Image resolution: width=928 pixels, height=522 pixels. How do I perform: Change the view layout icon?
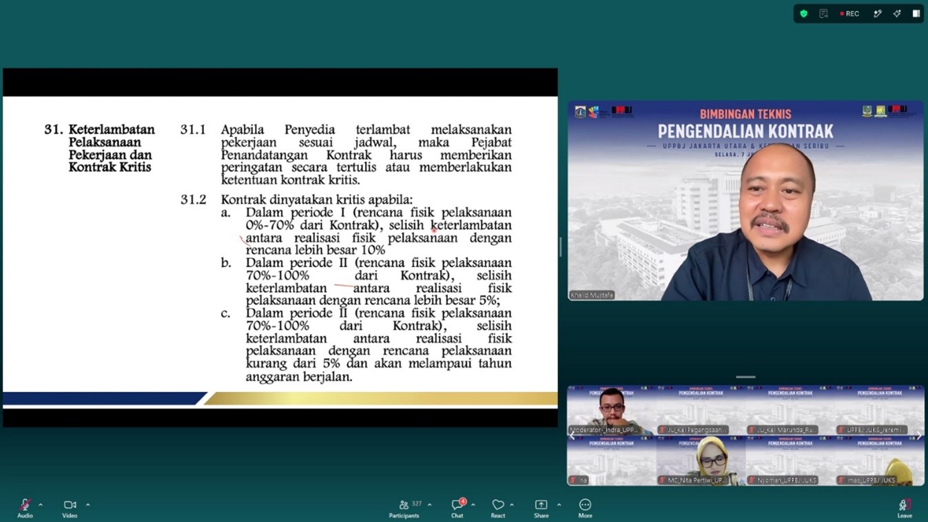(x=916, y=13)
